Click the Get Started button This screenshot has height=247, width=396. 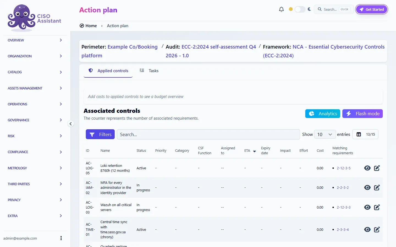pos(372,9)
